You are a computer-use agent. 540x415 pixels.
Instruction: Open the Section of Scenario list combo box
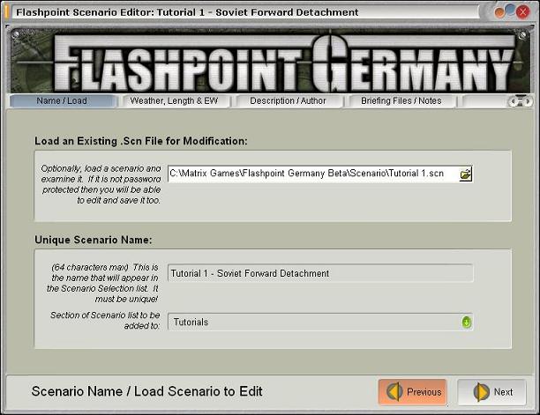coord(320,322)
